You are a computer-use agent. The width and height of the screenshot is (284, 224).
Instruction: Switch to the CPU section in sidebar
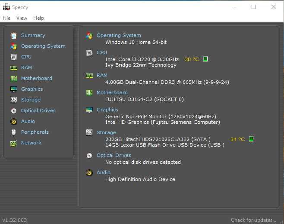tap(26, 57)
